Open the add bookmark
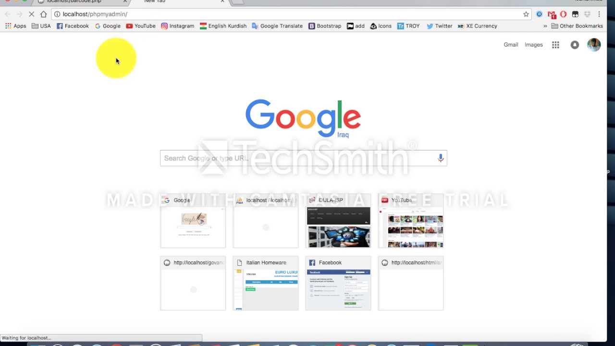The image size is (615, 346). 356,26
